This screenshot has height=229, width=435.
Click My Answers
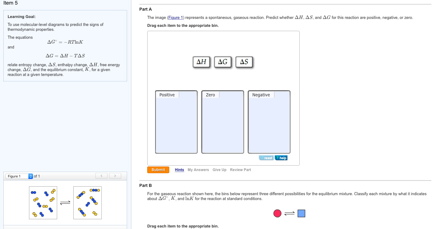(x=198, y=170)
